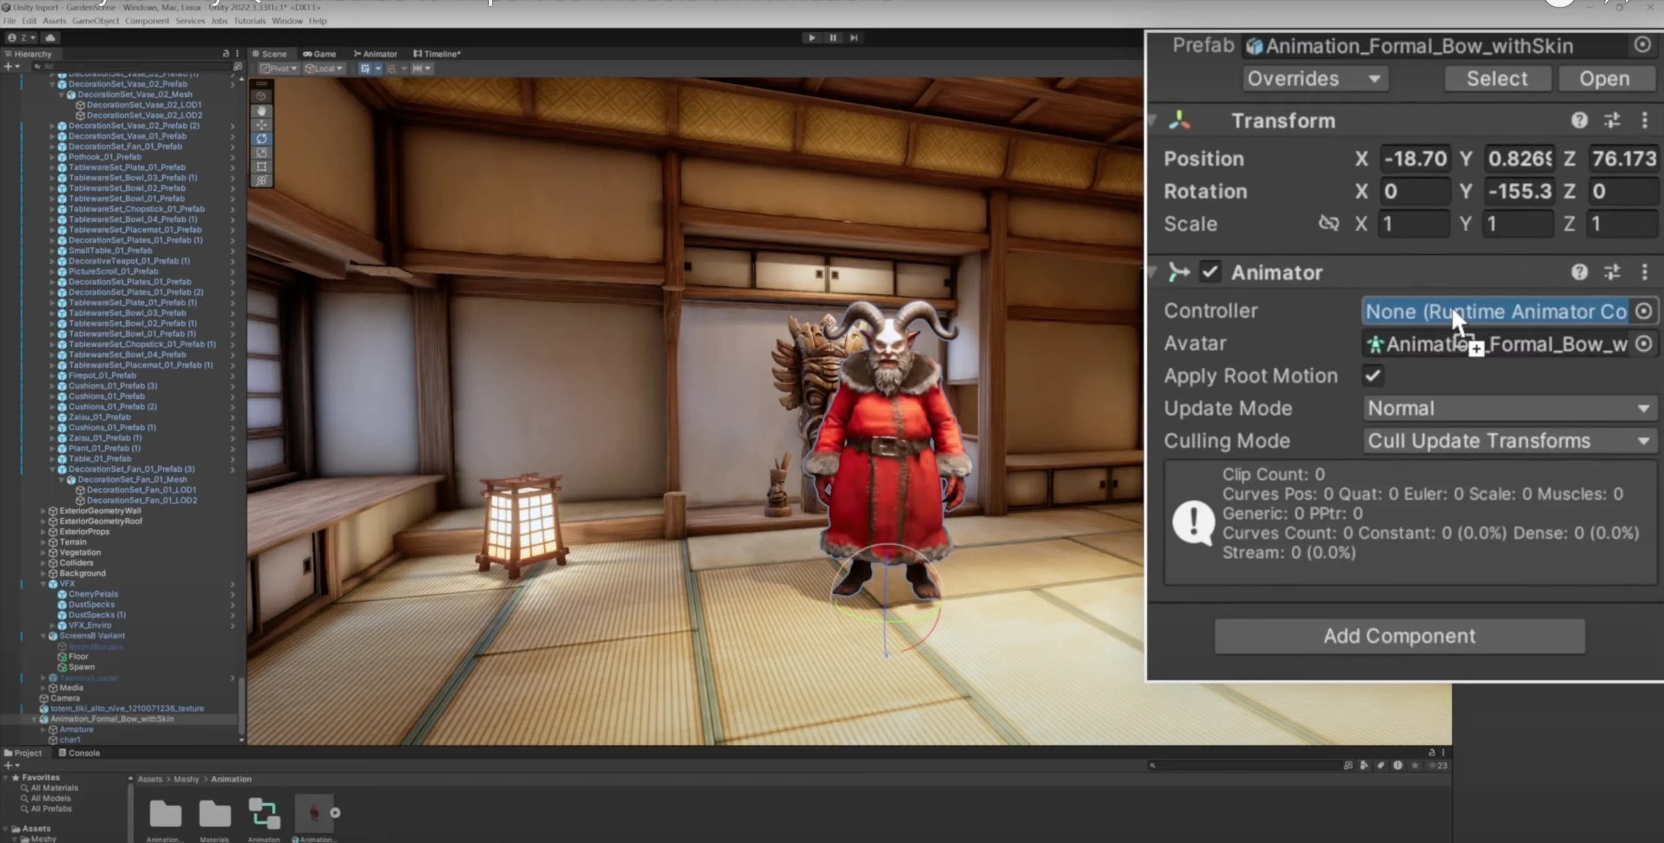Collapse the VFX item in the Hierarchy
This screenshot has width=1664, height=843.
click(43, 583)
